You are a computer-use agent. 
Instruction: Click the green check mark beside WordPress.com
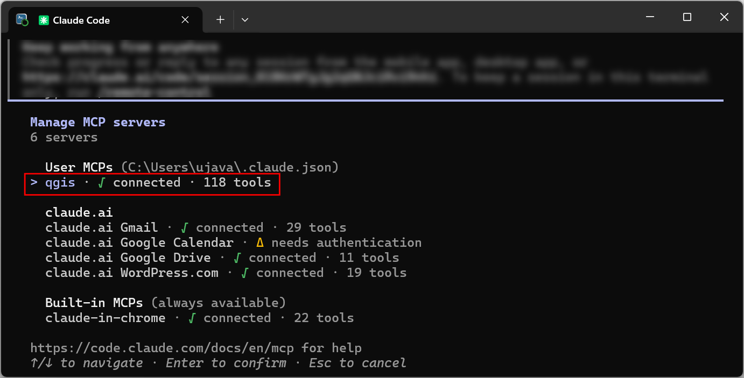click(244, 273)
